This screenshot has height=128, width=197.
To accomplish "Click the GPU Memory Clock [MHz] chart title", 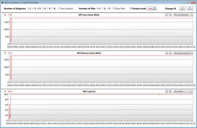I will [x=89, y=53].
